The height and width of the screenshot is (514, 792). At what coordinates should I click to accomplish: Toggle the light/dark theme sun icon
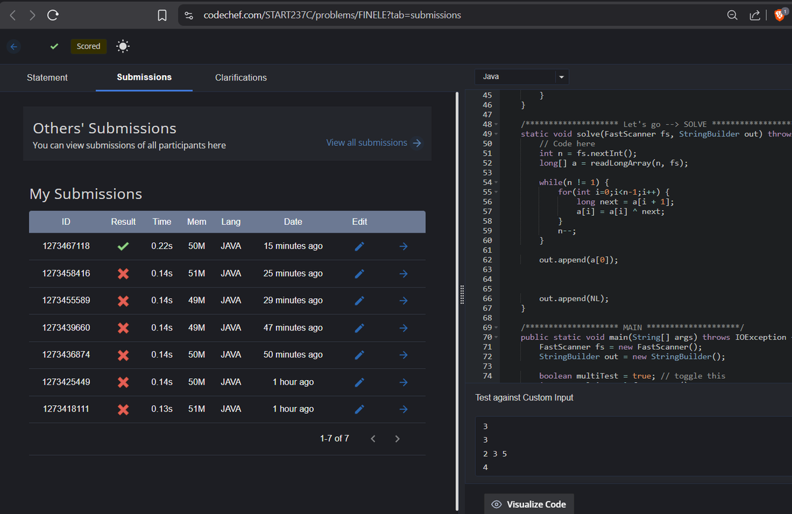123,46
